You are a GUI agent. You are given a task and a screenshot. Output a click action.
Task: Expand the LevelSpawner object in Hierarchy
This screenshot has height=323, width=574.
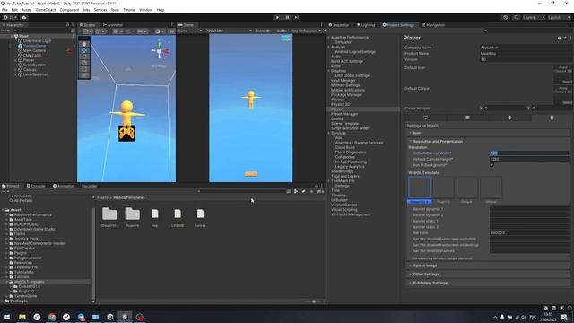[16, 74]
